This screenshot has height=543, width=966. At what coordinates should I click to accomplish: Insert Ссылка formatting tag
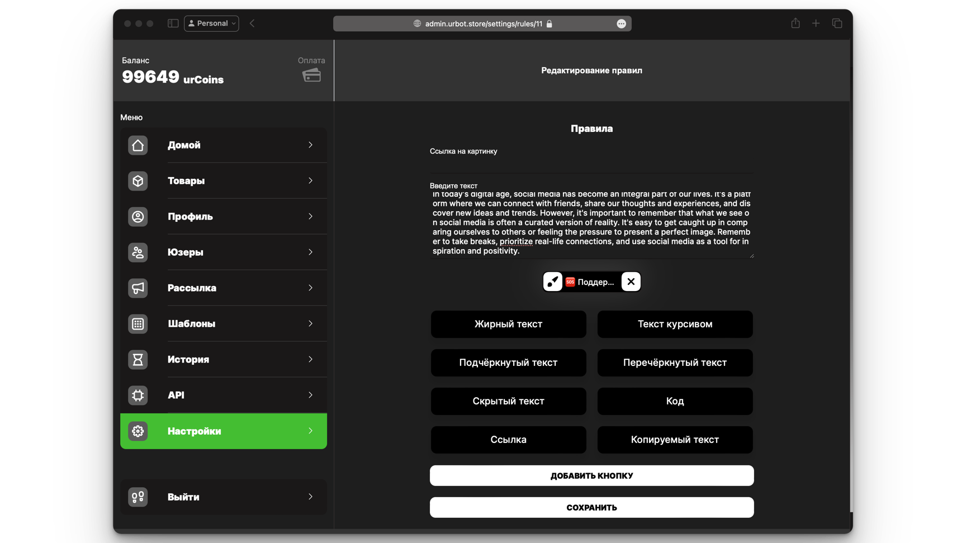(508, 440)
